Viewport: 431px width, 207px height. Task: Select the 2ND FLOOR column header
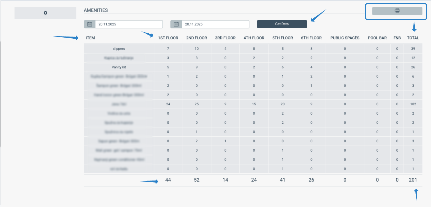[197, 38]
